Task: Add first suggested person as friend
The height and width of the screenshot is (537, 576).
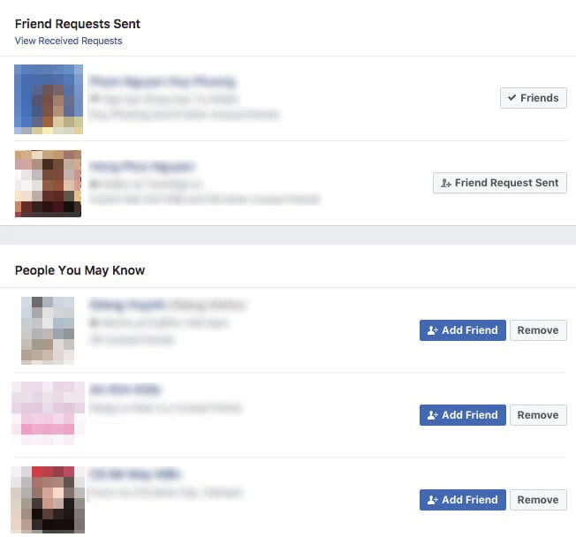Action: click(463, 330)
